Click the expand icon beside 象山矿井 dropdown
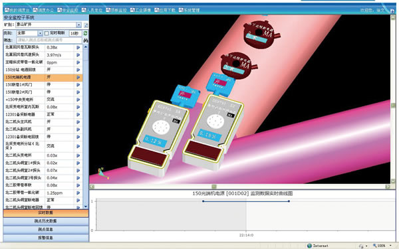 pos(86,25)
